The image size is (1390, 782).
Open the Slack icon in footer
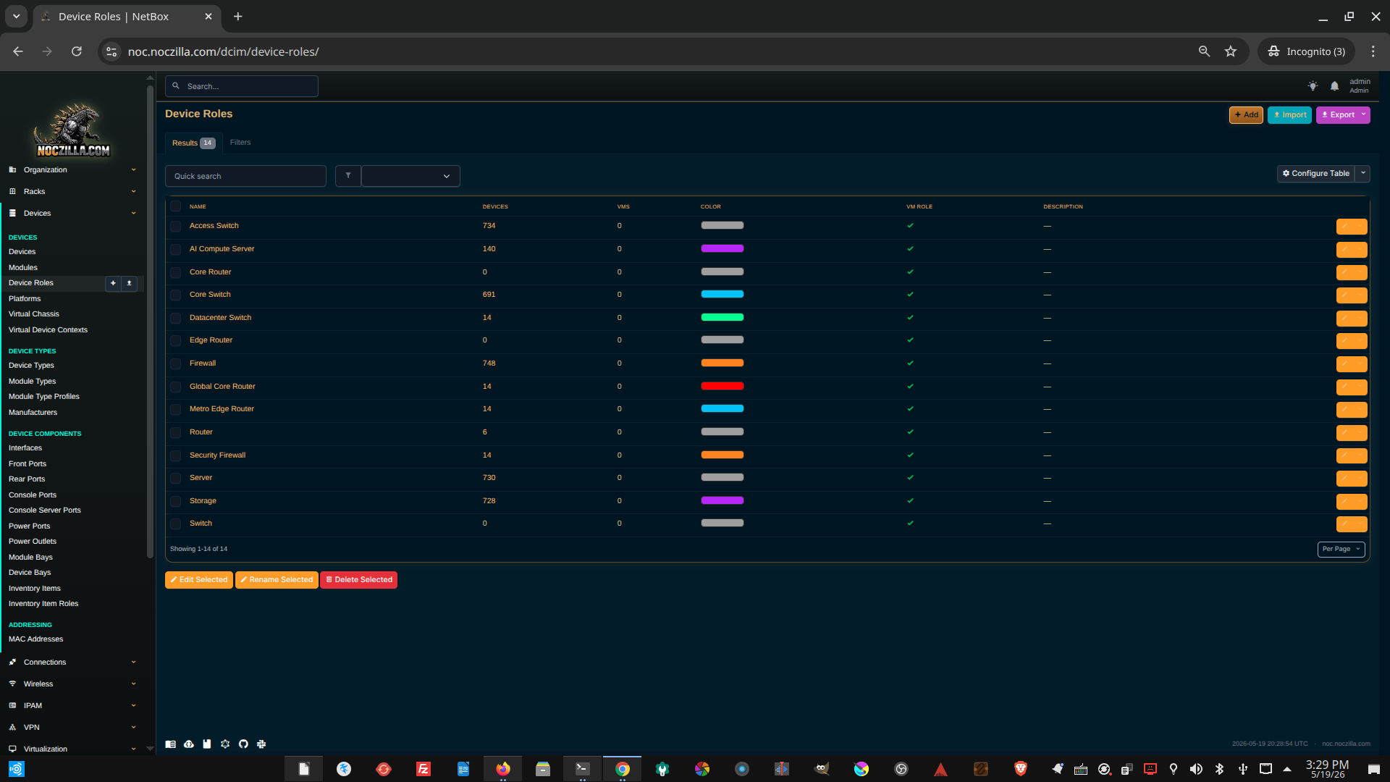point(261,744)
